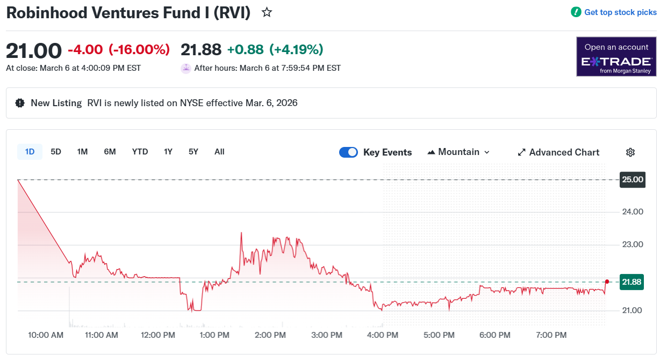667x362 pixels.
Task: Click the 21.00 closing price
Action: [x=34, y=50]
